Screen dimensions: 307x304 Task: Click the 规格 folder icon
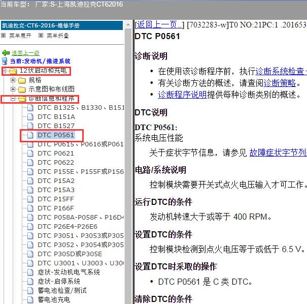[22, 80]
